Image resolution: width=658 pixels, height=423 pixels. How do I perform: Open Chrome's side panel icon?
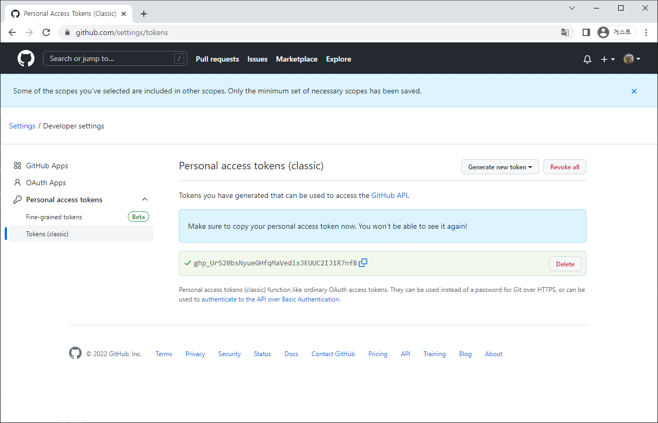point(586,32)
